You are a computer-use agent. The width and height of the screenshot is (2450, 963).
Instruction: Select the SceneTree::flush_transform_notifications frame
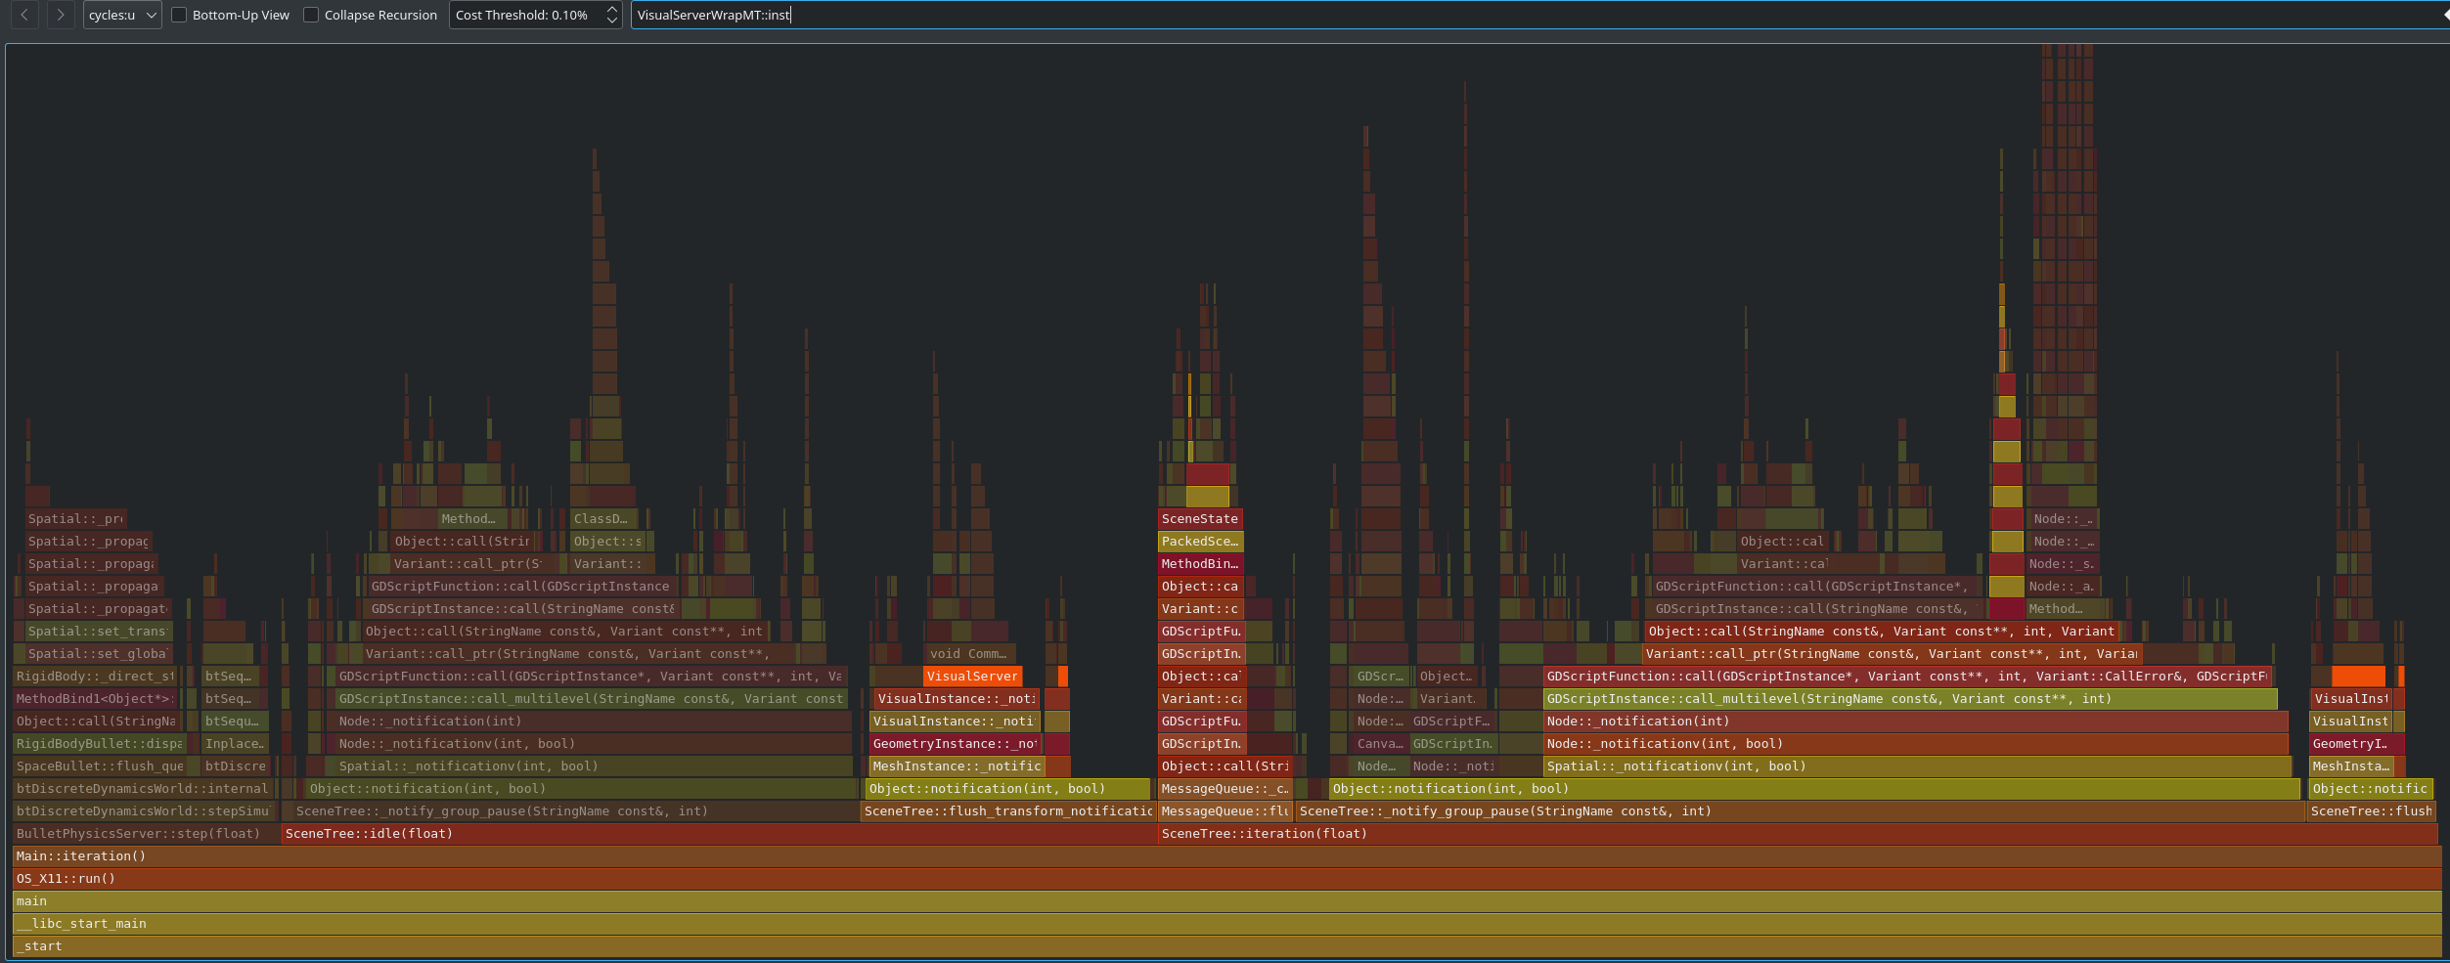click(1007, 810)
